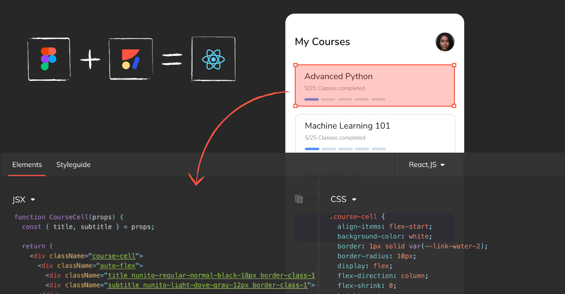Open the React.JS framework dropdown
This screenshot has width=565, height=294.
tap(428, 164)
